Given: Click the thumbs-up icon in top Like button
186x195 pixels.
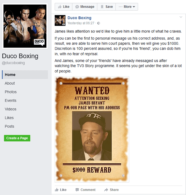Looking at the screenshot, I should click(60, 7).
